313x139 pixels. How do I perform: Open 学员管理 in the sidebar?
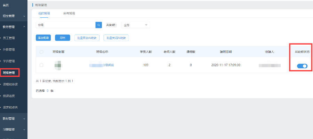pos(9,61)
